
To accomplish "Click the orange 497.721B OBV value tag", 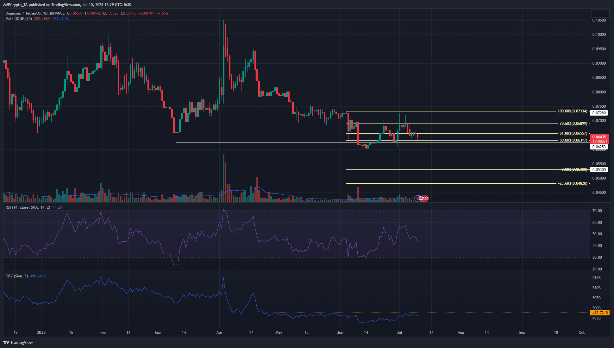I will [x=600, y=313].
